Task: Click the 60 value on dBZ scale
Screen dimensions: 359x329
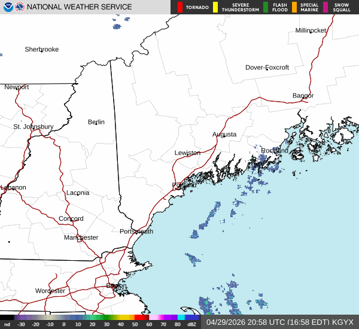Action: tap(149, 324)
